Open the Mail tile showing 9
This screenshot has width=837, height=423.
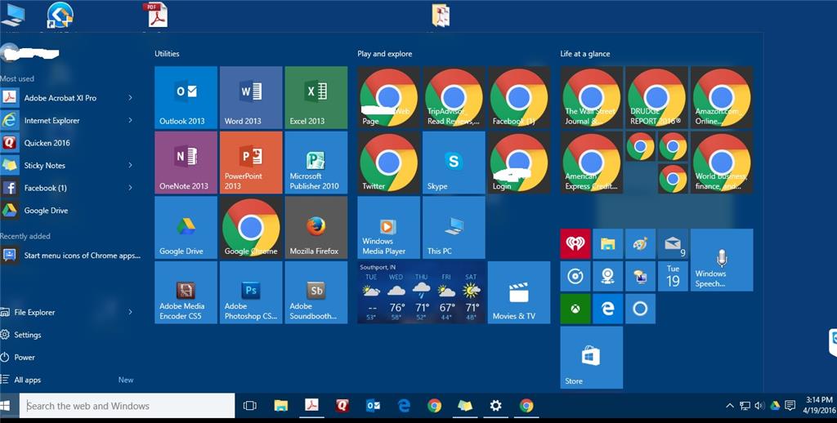pos(674,244)
